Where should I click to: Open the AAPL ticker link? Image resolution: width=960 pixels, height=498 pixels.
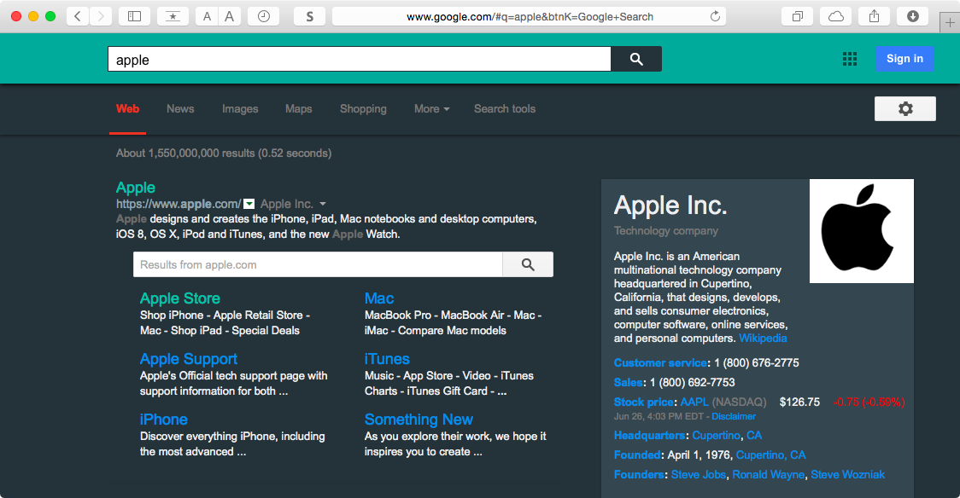pos(694,402)
